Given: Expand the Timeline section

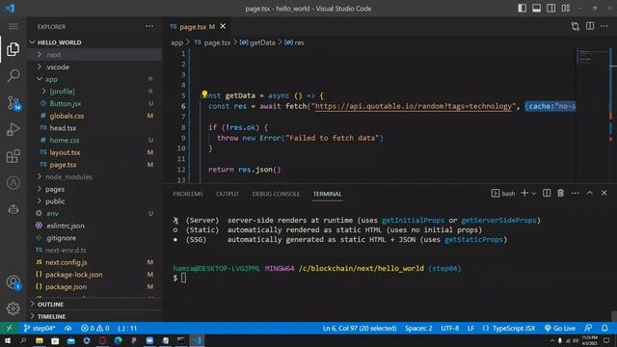Looking at the screenshot, I should (94, 316).
